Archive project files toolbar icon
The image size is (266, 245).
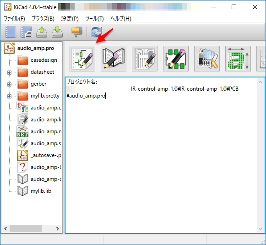pyautogui.click(x=76, y=32)
